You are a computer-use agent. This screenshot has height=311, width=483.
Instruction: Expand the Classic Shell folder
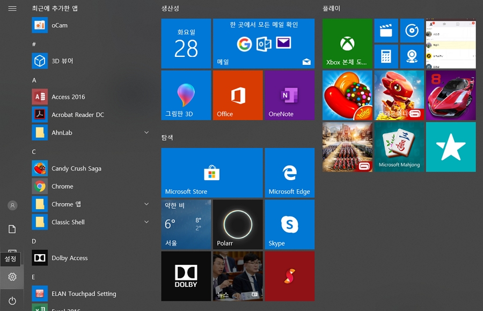pos(147,222)
